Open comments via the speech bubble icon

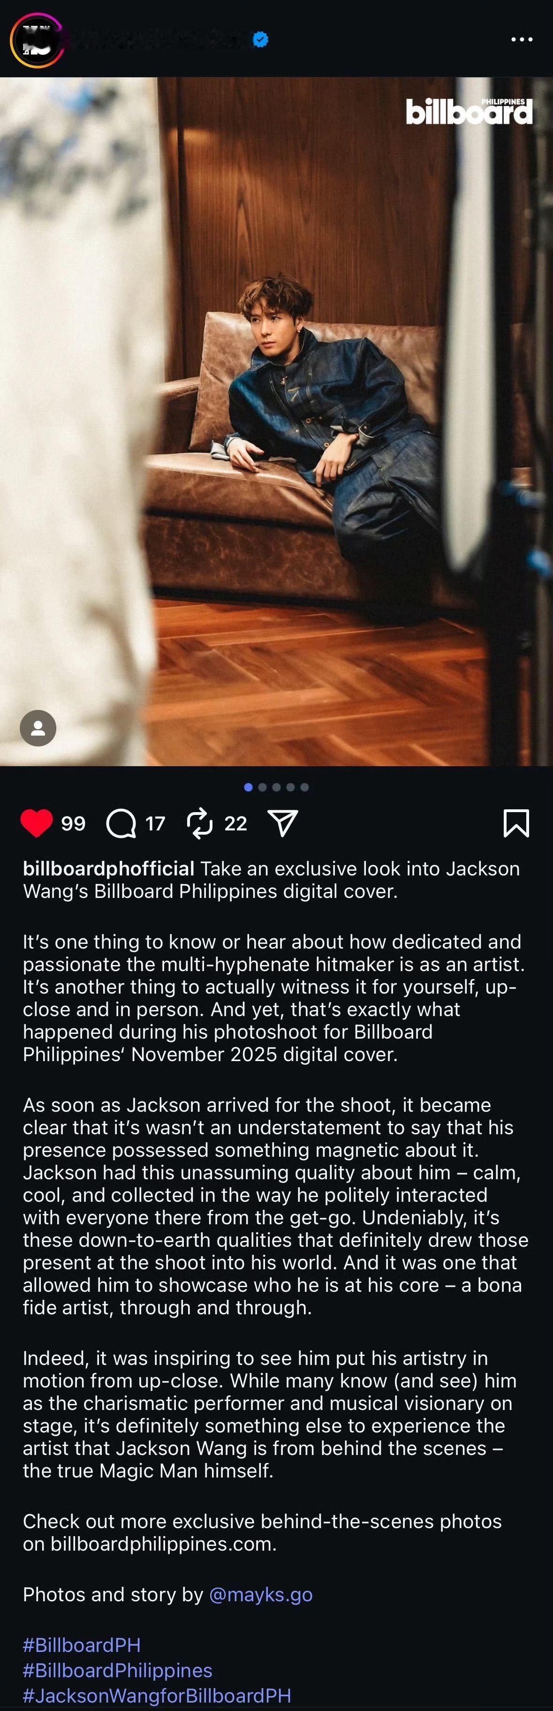[x=121, y=824]
